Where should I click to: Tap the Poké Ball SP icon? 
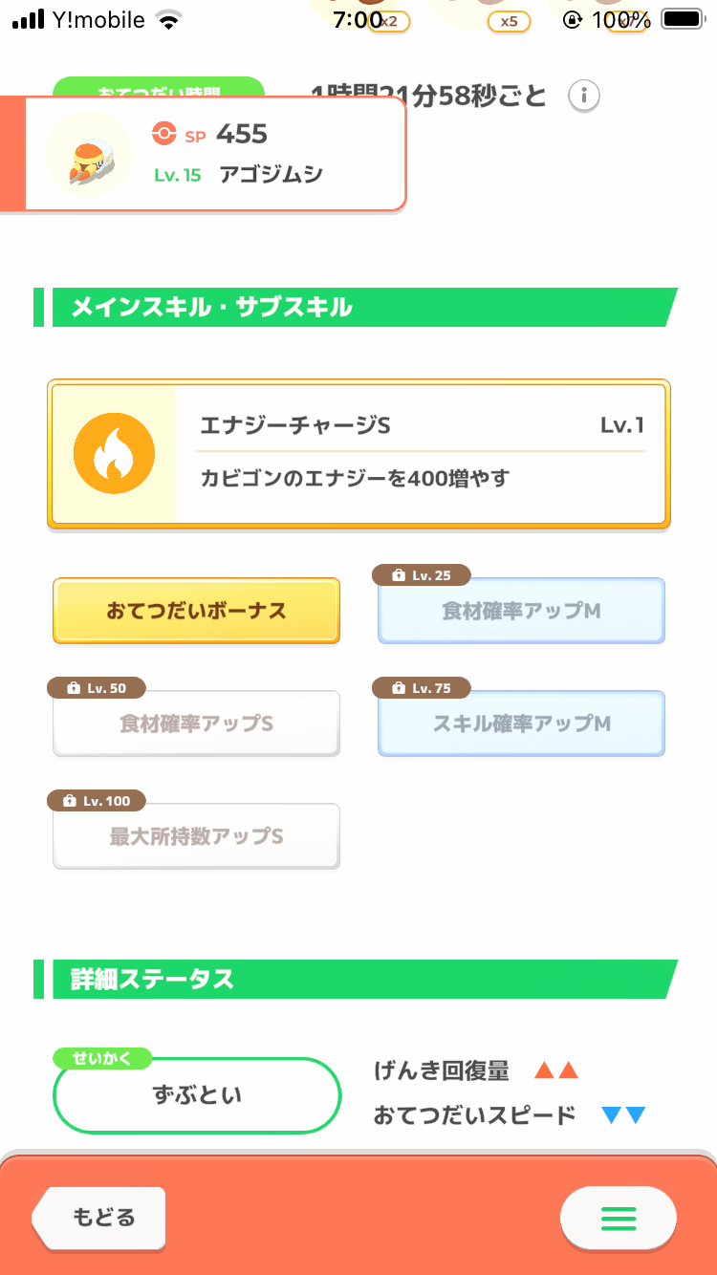pyautogui.click(x=164, y=134)
